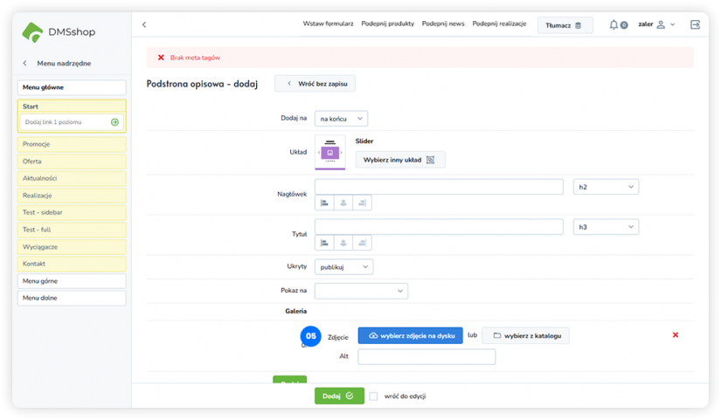Select right alignment icon for Nagłówek
The image size is (721, 420).
(x=362, y=203)
